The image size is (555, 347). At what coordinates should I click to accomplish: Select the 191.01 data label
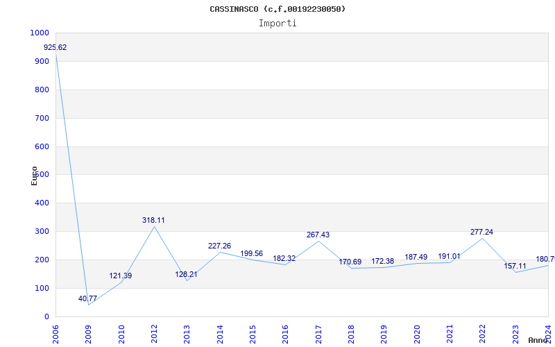[450, 257]
